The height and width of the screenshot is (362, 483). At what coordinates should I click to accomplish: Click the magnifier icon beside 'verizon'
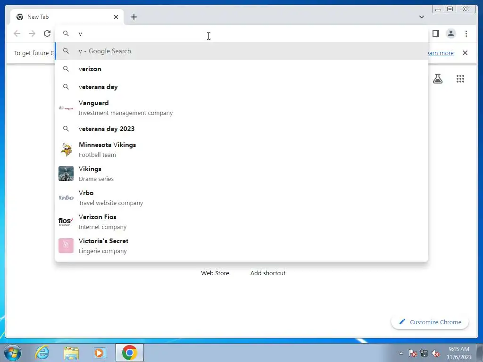click(x=66, y=69)
